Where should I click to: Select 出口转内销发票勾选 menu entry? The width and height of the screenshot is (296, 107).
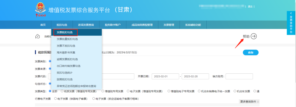(76, 66)
